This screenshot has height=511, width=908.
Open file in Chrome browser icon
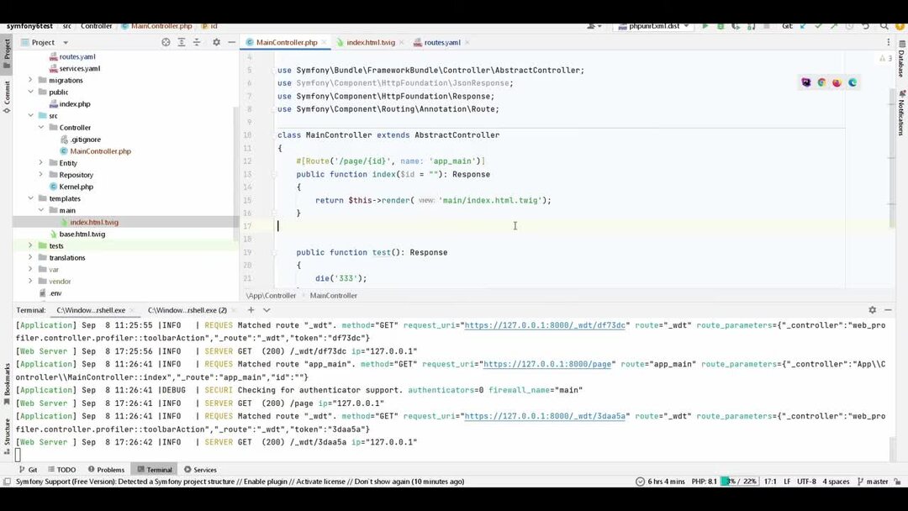point(821,82)
